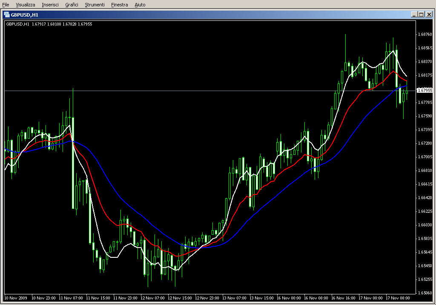The height and width of the screenshot is (305, 436).
Task: Click the GBPUSD,H1 chart window icon
Action: (7, 15)
